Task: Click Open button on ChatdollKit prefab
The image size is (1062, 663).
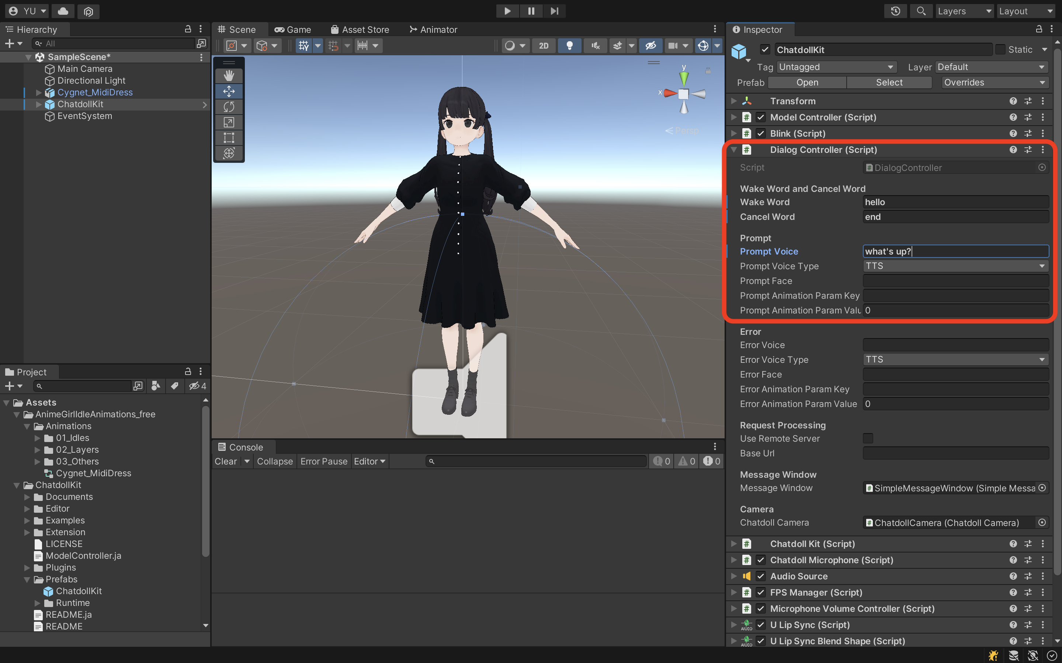Action: 798,82
